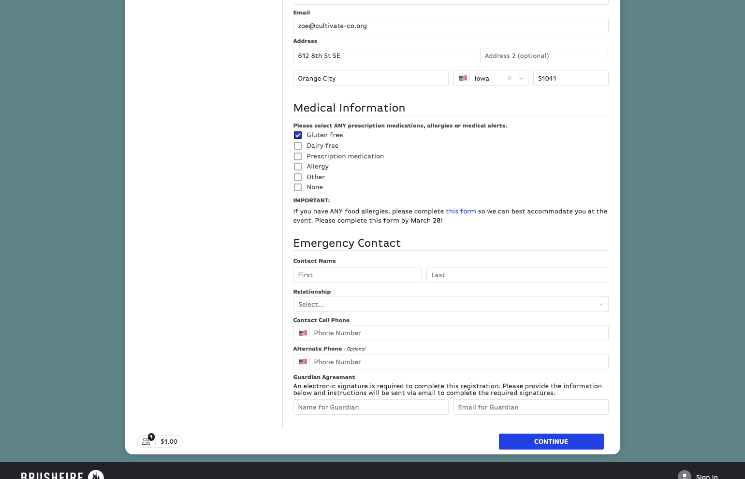The width and height of the screenshot is (745, 479).
Task: Open the Relationship select dropdown
Action: 451,304
